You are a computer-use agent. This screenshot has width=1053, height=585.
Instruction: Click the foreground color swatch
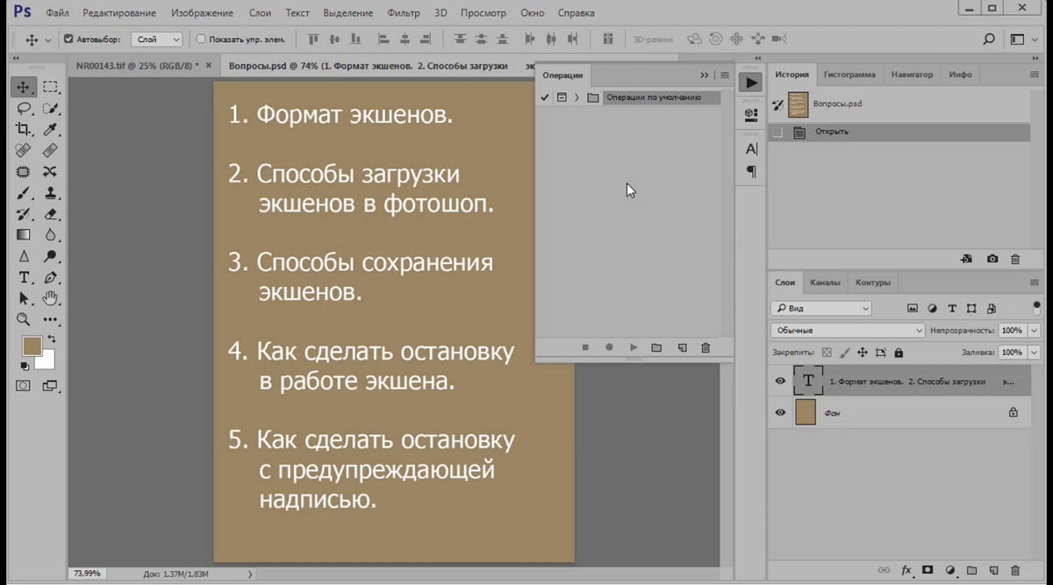click(32, 346)
